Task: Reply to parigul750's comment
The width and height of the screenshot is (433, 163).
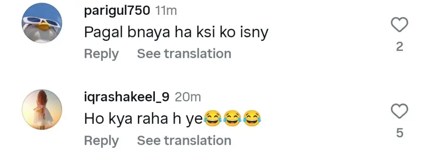Action: (101, 54)
